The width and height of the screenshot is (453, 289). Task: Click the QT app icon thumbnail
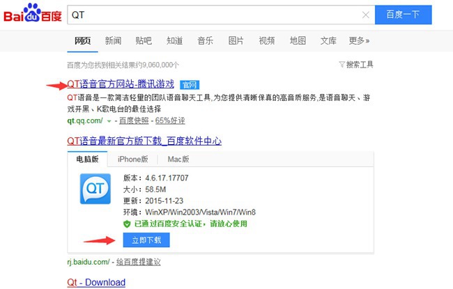(x=95, y=189)
